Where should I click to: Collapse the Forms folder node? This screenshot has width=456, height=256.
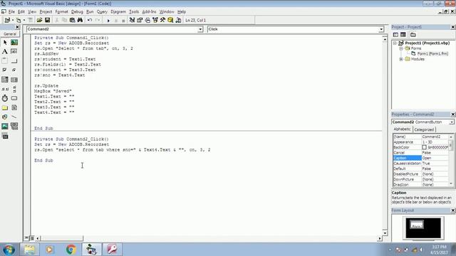pyautogui.click(x=401, y=48)
